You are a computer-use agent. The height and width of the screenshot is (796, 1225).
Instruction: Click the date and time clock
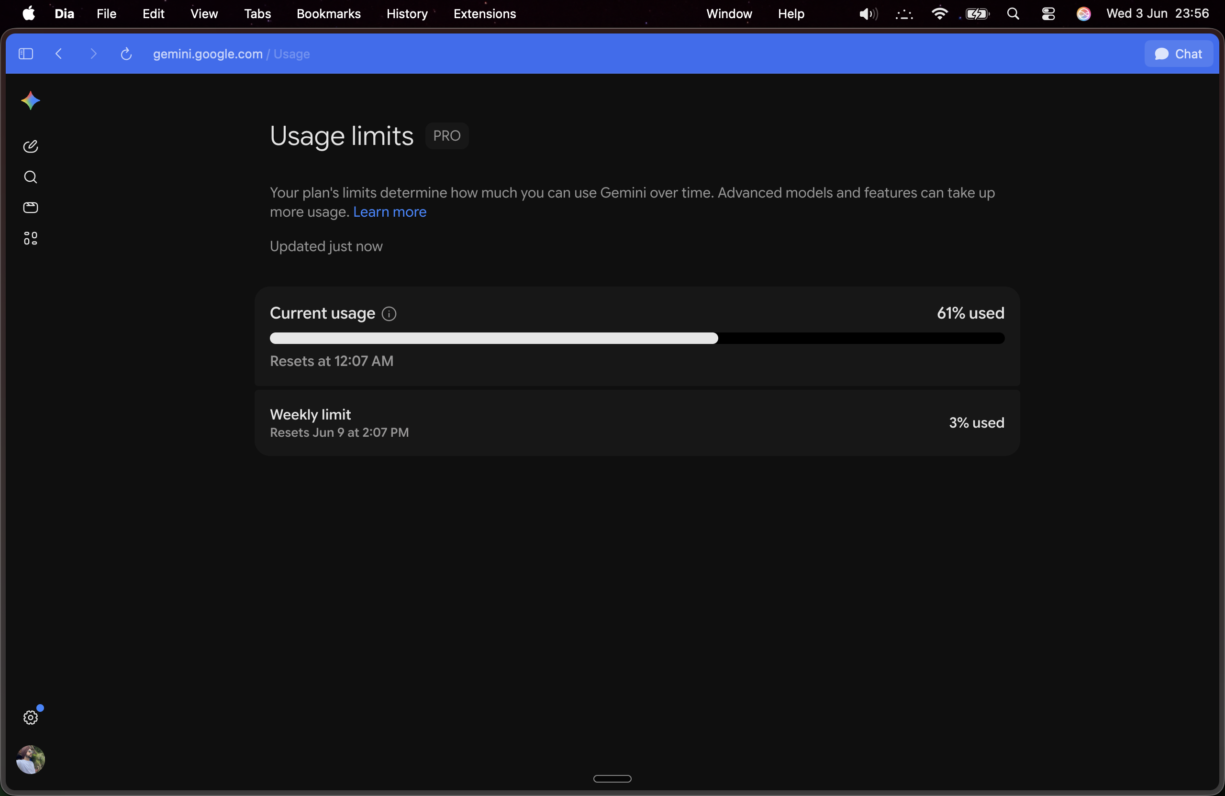pos(1158,13)
